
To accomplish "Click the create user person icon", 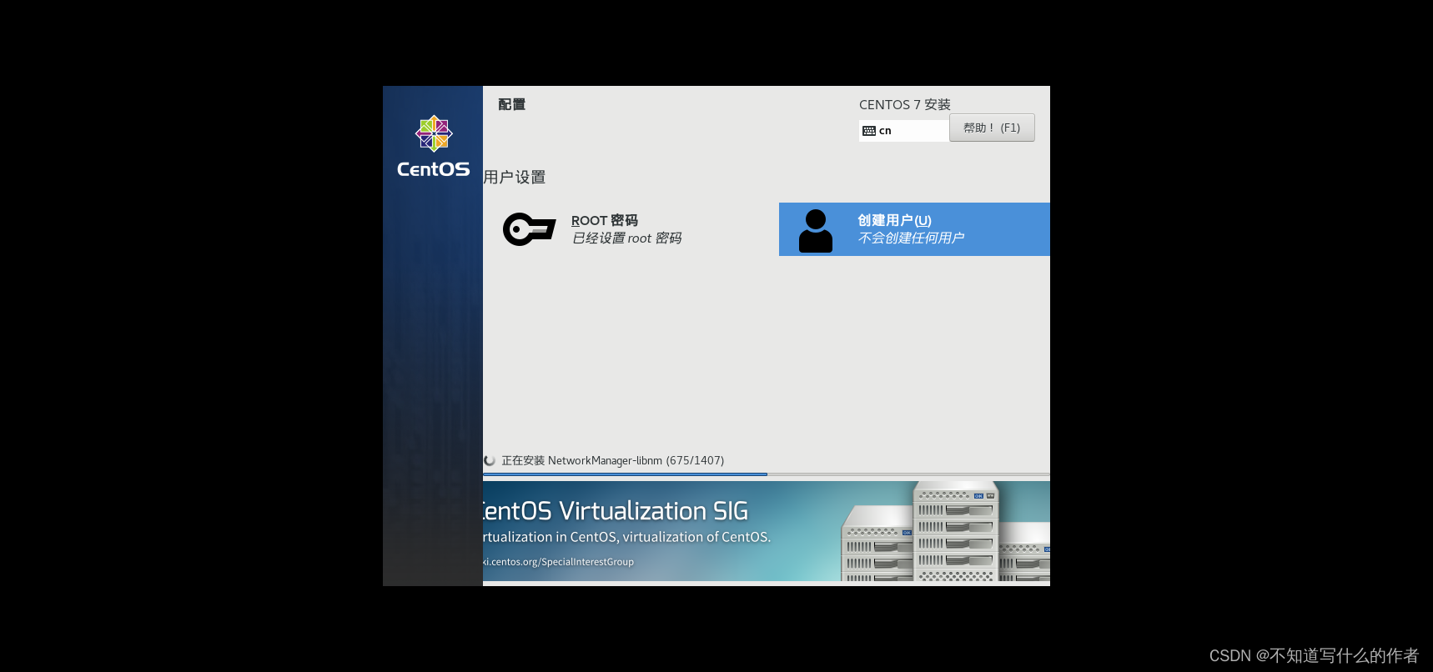I will [816, 230].
